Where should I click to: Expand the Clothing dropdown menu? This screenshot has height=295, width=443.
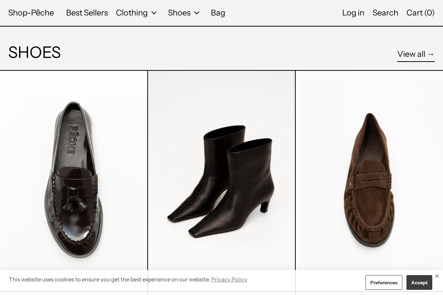coord(132,13)
